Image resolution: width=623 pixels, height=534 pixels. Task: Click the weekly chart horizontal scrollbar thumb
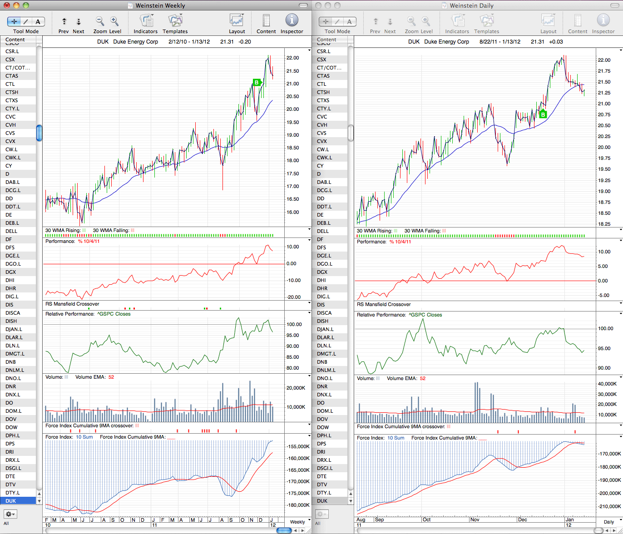pos(284,530)
